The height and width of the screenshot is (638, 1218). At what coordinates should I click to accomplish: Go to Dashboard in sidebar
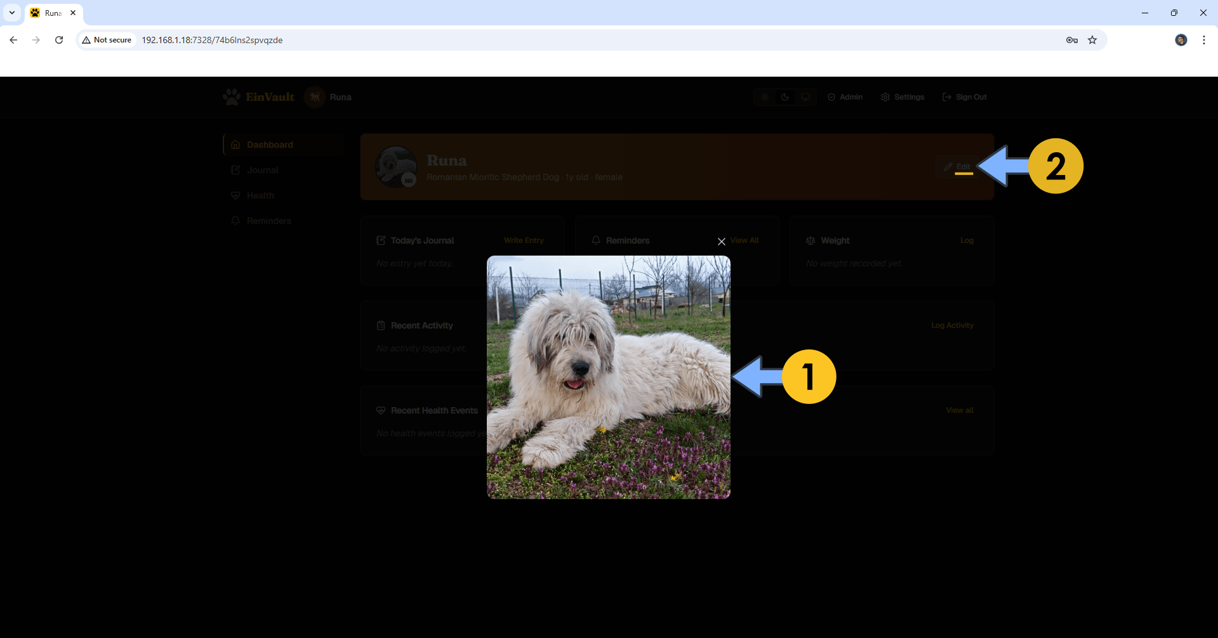click(x=270, y=145)
